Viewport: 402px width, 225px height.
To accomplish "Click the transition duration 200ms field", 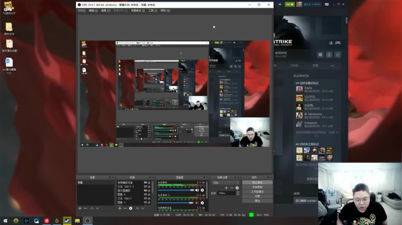I will [227, 193].
